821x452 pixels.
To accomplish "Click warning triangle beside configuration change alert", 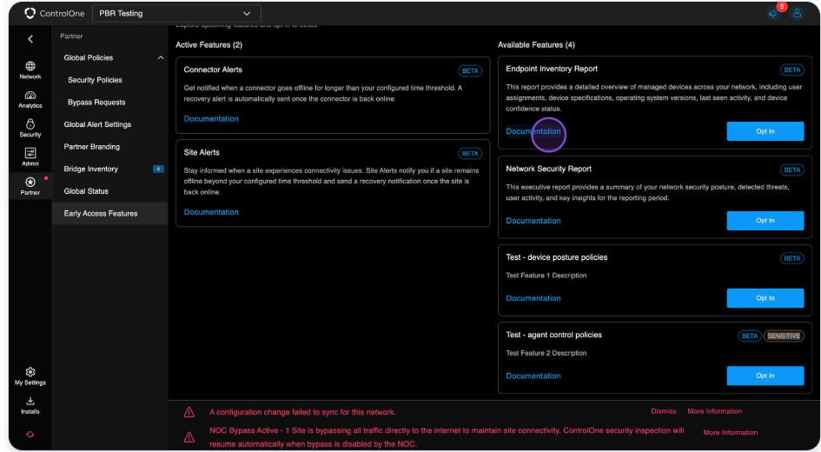I will 189,413.
